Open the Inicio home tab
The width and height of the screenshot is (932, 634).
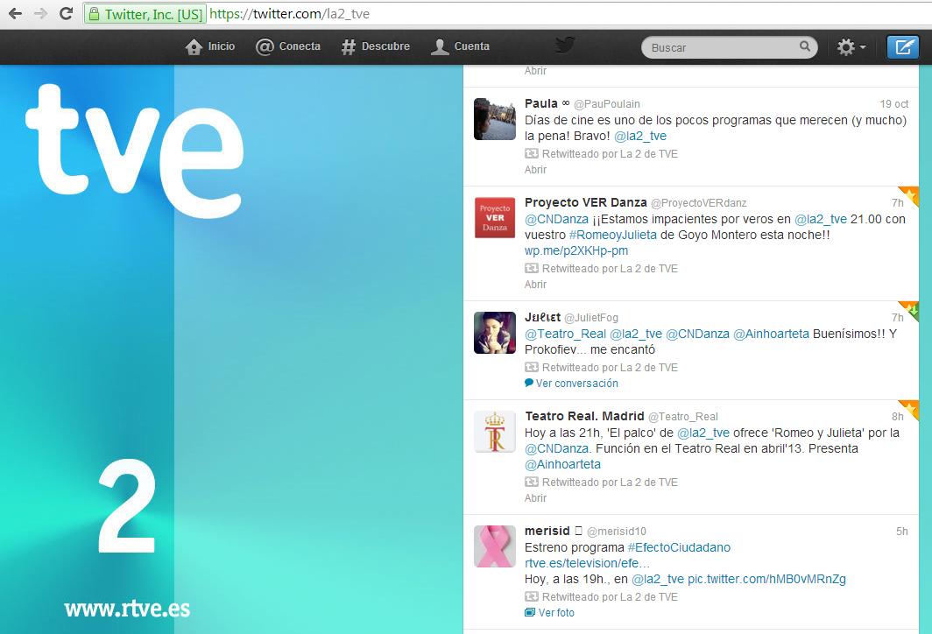click(x=210, y=46)
